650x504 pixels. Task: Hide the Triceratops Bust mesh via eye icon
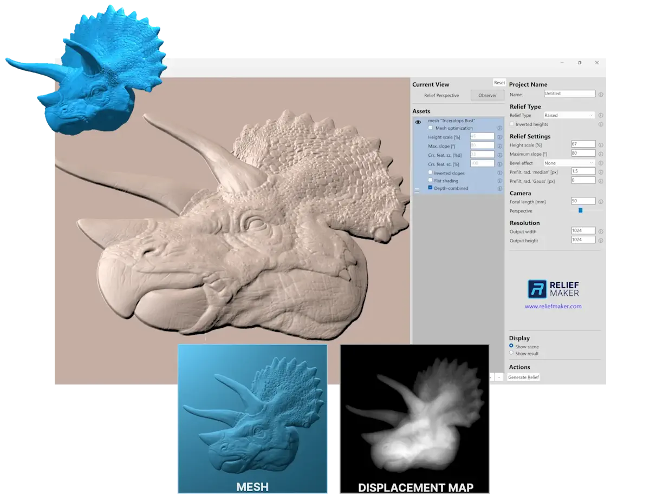click(417, 122)
